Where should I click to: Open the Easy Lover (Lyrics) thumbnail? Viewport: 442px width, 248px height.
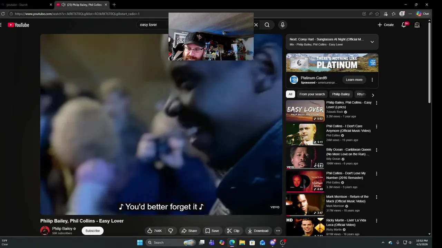tap(305, 111)
